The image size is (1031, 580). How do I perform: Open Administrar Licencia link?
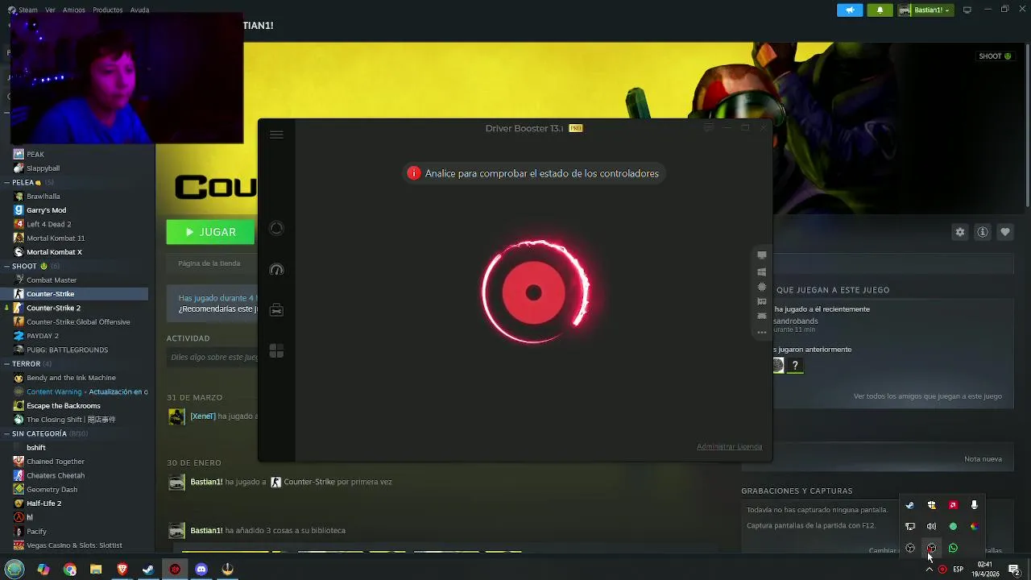click(x=729, y=446)
